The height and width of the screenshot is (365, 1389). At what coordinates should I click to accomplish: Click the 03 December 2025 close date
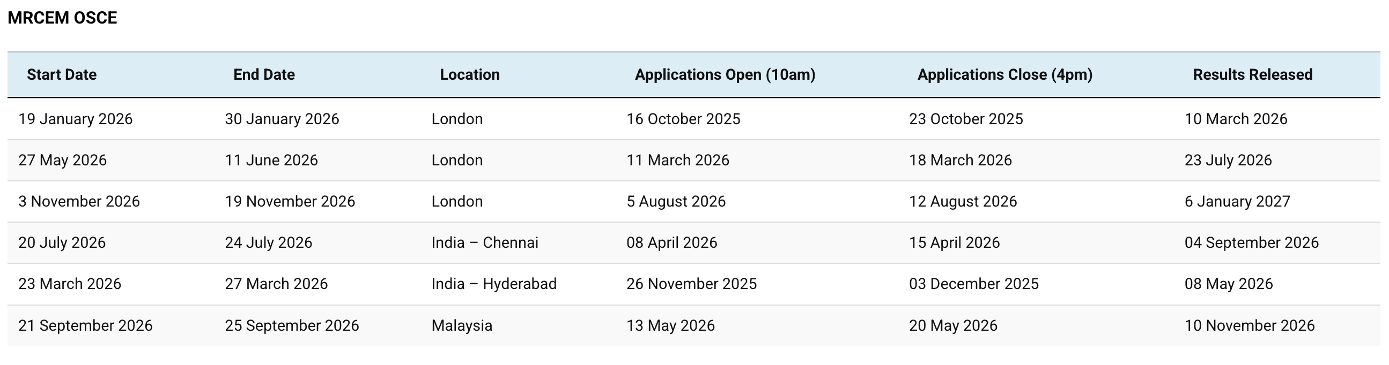(973, 284)
